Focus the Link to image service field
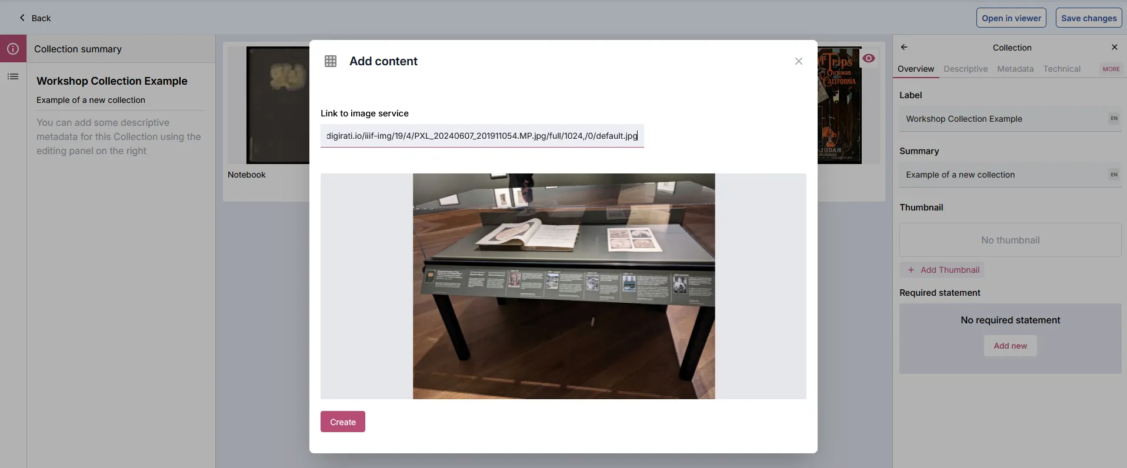 482,136
